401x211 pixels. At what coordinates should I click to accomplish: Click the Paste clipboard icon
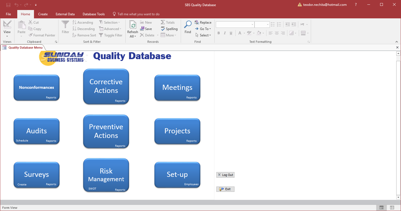pyautogui.click(x=22, y=25)
